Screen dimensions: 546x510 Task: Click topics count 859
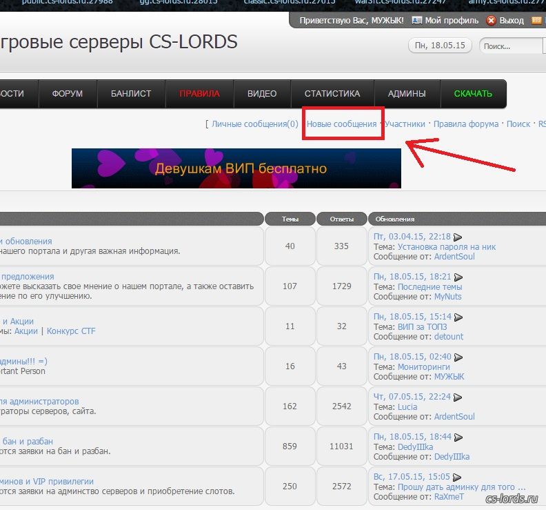(290, 447)
